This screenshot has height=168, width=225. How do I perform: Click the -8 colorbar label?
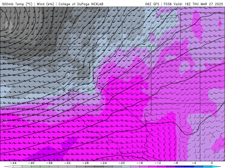[x=176, y=163]
